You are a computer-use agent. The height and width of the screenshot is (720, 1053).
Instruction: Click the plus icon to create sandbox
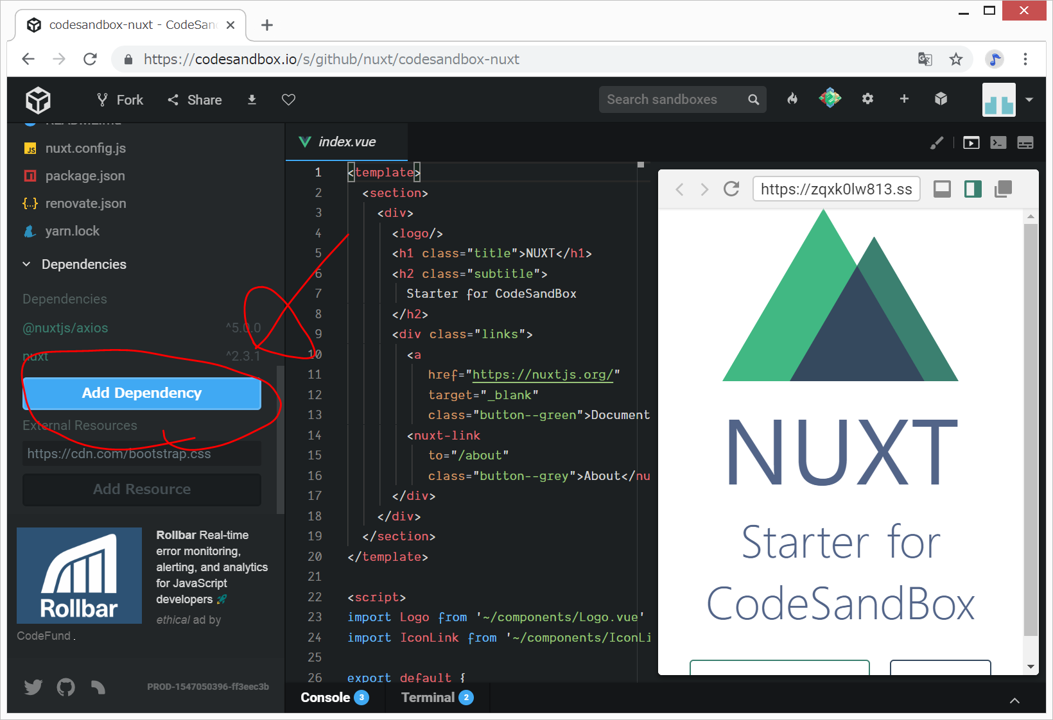coord(904,99)
